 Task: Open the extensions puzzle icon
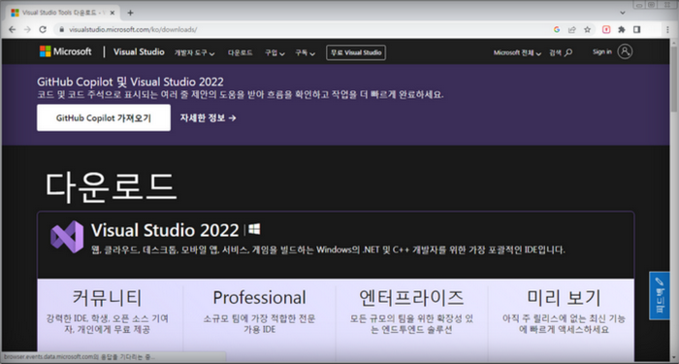coord(622,29)
